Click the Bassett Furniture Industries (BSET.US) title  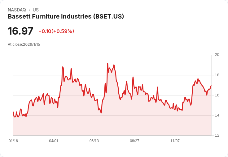[x=66, y=16]
